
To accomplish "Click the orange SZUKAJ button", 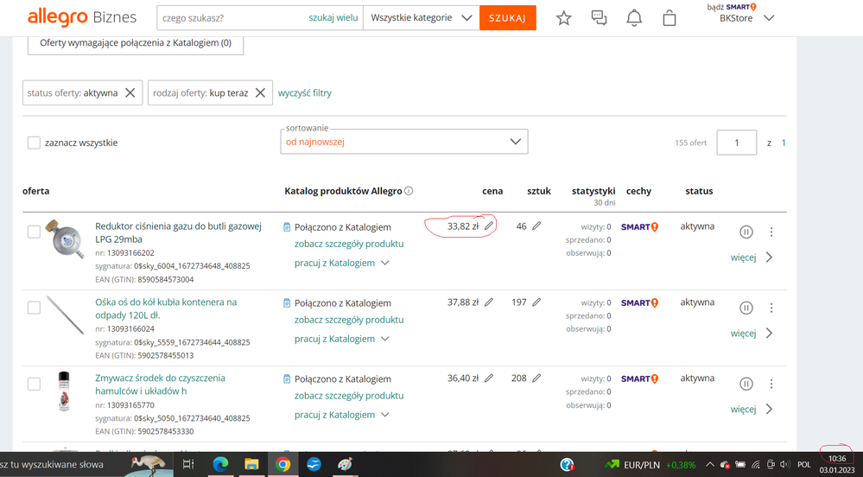I will (507, 18).
